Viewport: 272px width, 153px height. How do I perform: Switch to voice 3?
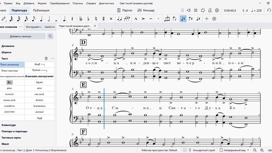coord(198,19)
